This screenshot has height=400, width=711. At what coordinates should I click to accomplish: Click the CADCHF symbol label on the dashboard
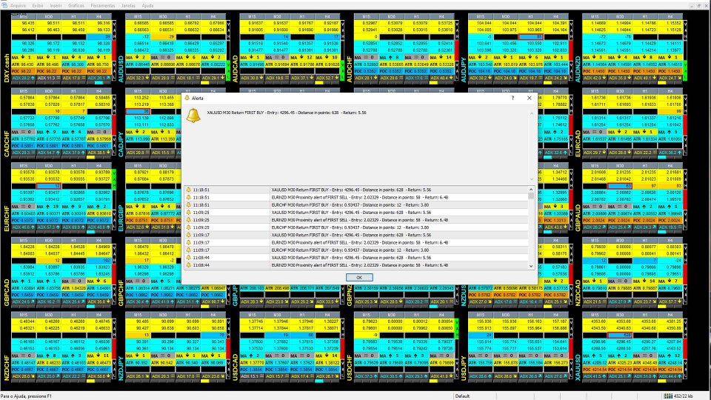6,144
